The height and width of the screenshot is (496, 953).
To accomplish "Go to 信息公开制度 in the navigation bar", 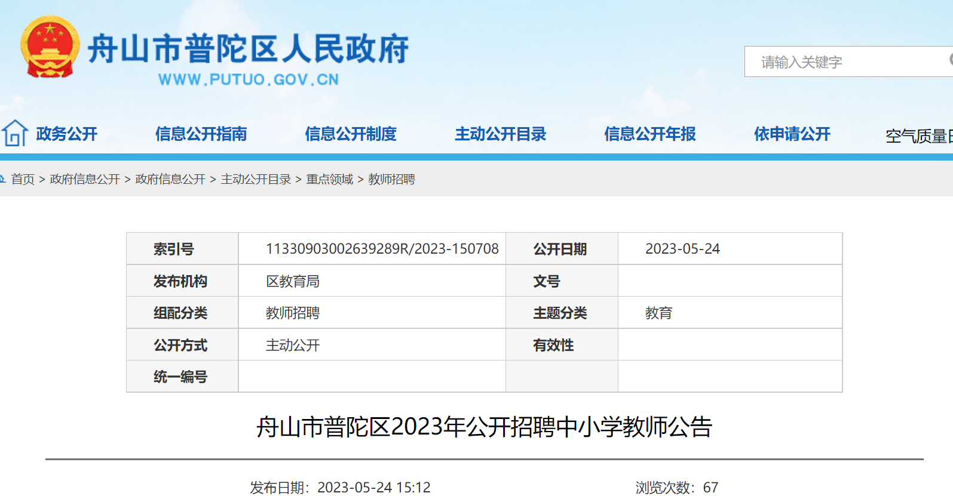I will [x=351, y=134].
